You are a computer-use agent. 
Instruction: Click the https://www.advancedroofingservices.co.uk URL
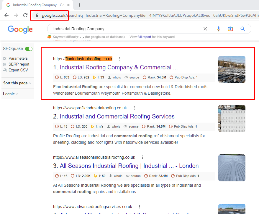point(93,207)
